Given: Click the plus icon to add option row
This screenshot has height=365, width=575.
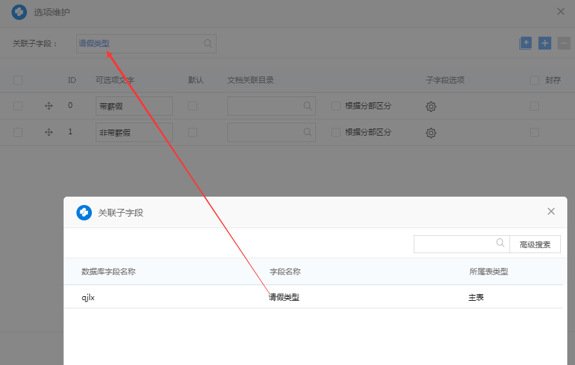Looking at the screenshot, I should (545, 43).
